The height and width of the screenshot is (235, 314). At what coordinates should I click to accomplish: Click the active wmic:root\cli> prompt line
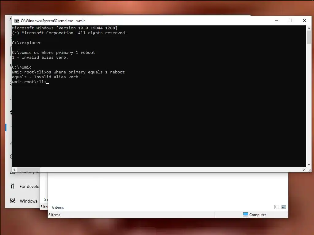pyautogui.click(x=30, y=82)
